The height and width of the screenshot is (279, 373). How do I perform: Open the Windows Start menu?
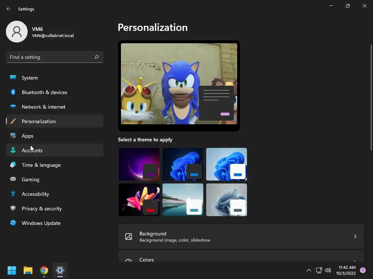tap(12, 270)
